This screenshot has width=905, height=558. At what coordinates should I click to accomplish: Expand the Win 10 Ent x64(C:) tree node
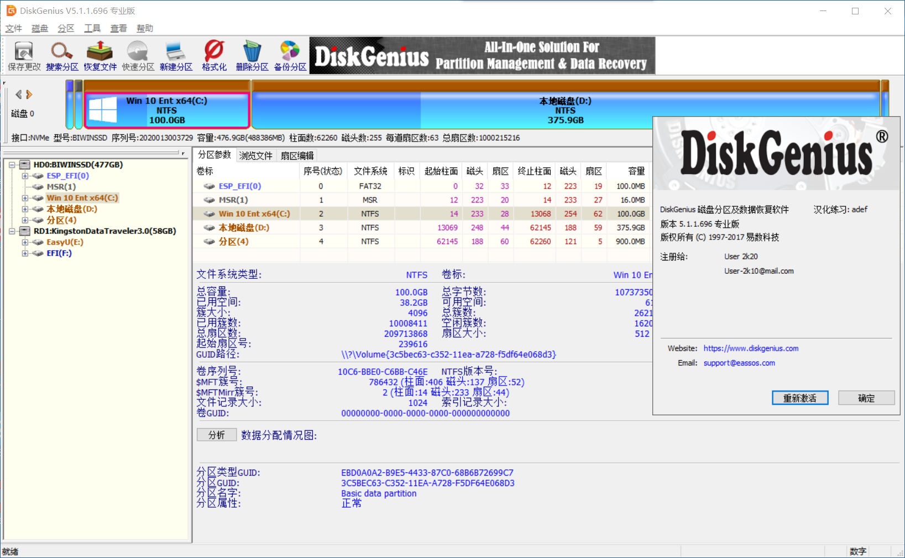(25, 198)
